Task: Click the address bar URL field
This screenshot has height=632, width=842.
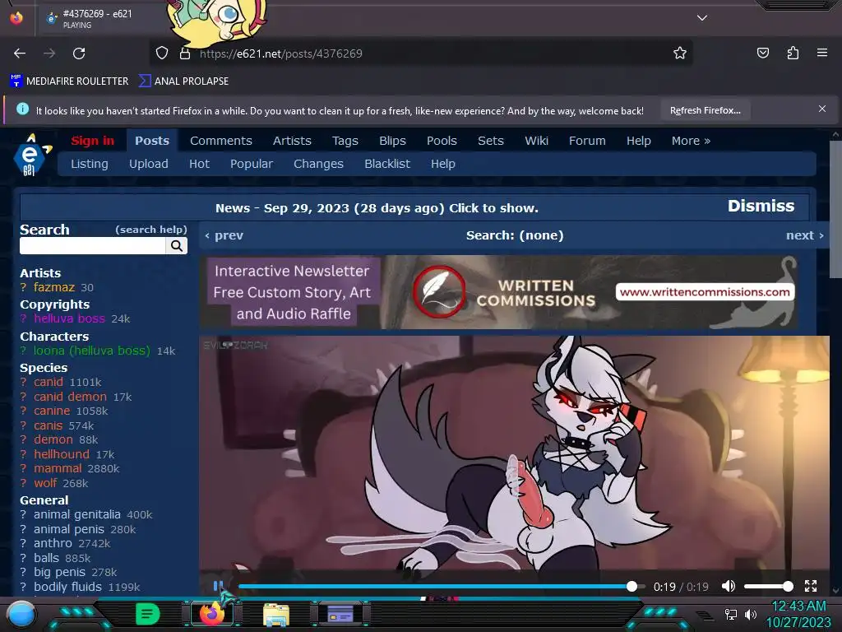Action: (421, 53)
